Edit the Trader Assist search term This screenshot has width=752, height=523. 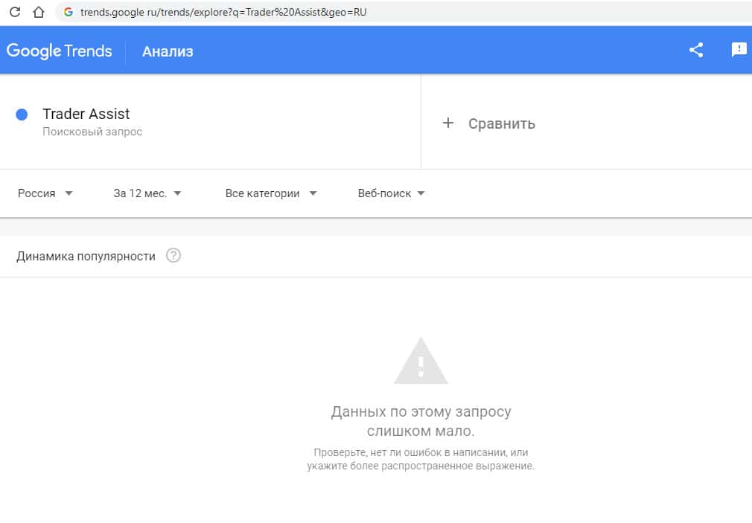pos(86,114)
